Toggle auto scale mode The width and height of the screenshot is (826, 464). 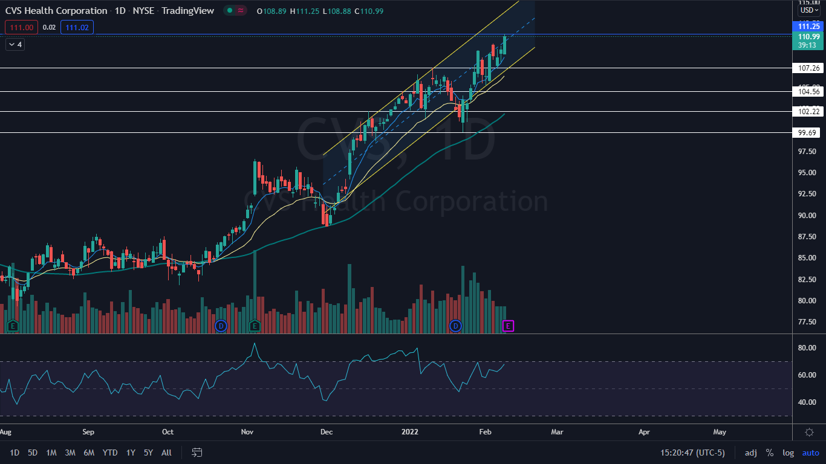[811, 453]
